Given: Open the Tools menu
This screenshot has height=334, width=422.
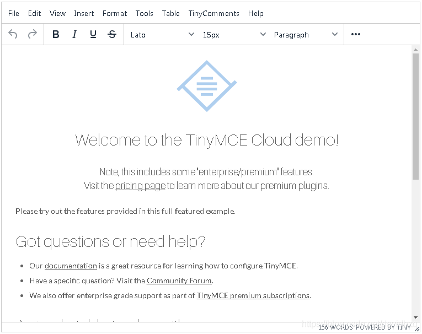Looking at the screenshot, I should (x=145, y=13).
